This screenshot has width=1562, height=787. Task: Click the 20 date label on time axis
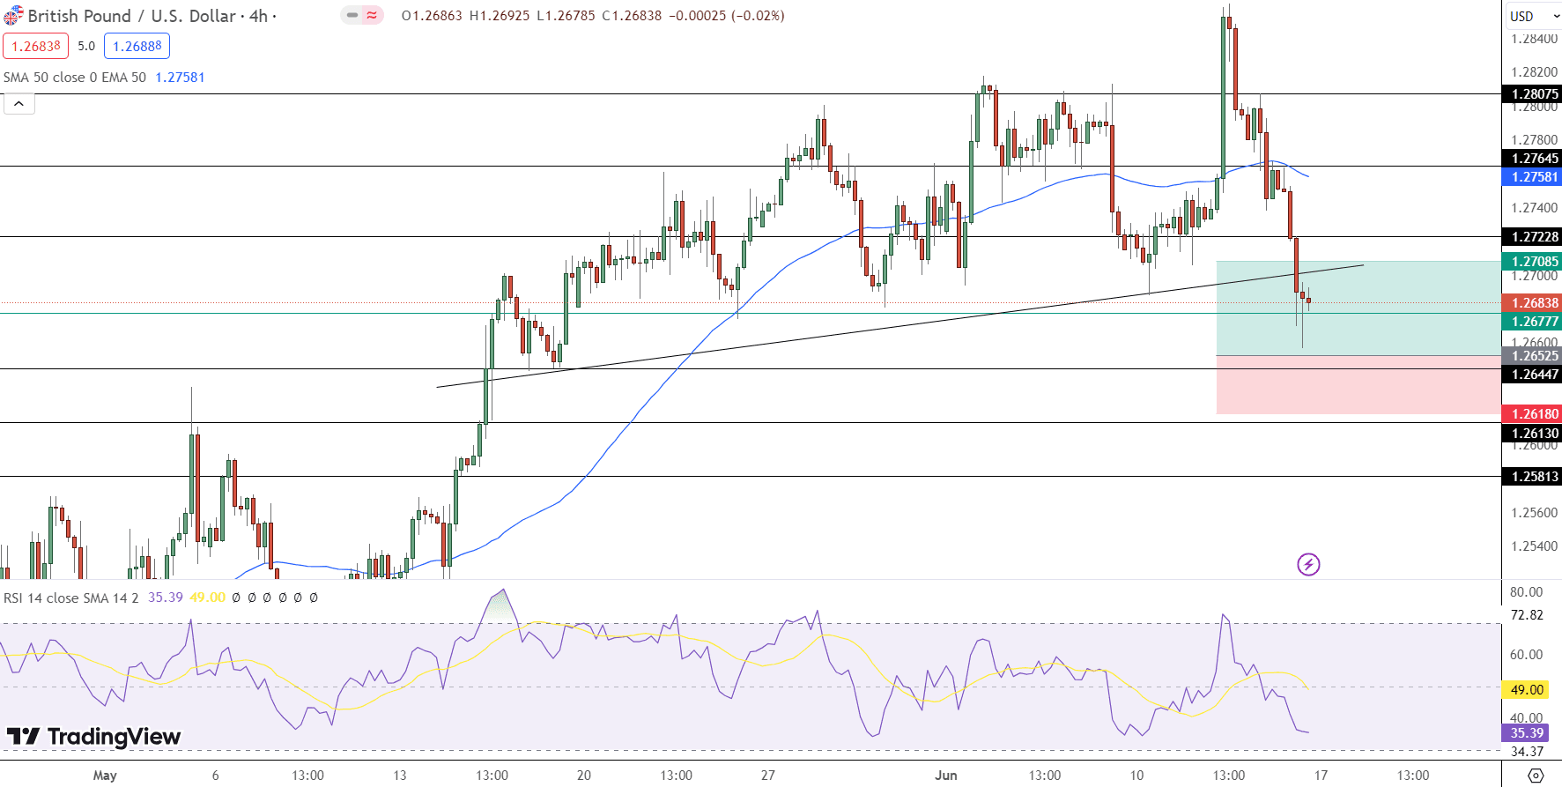[583, 776]
